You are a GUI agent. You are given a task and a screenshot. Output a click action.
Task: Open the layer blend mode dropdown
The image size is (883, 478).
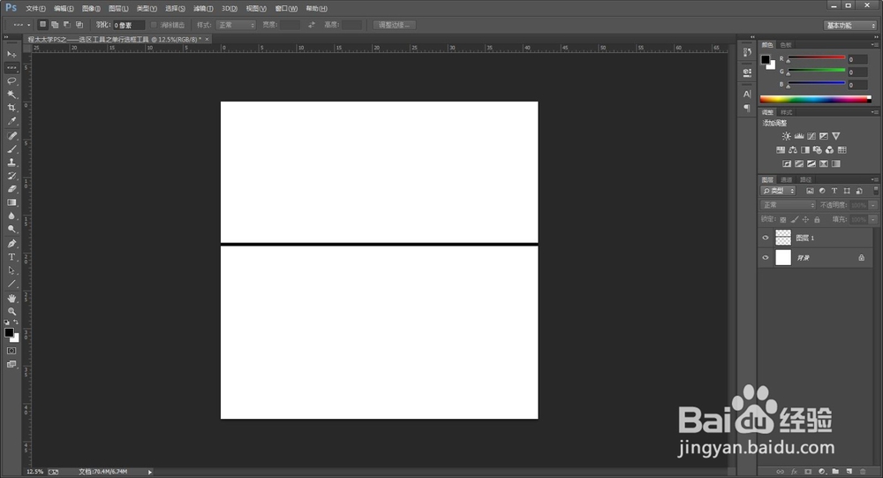point(788,205)
